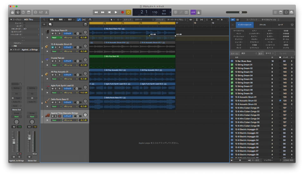Viewport: 304px width, 175px height.
Task: Open the Editors scissors icon
Action: pos(46,12)
